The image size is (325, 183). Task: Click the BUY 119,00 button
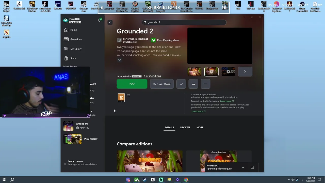[x=162, y=84]
